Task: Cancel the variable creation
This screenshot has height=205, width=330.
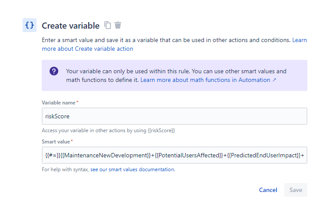Action: [x=268, y=190]
